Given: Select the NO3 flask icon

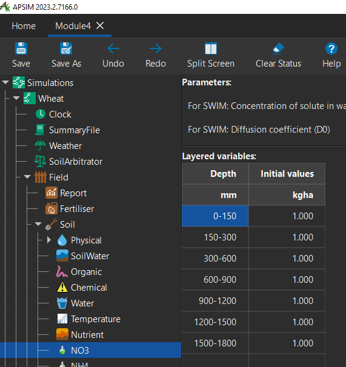Looking at the screenshot, I should pos(62,350).
